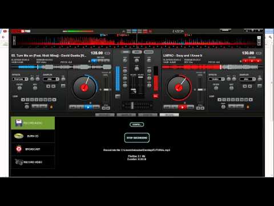
Task: Click the blue play button on left deck
Action: coord(88,108)
